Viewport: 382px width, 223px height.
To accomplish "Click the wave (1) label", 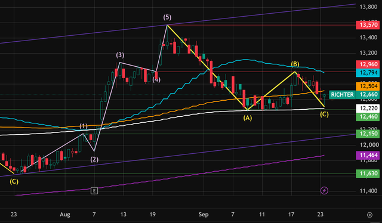I will point(84,126).
